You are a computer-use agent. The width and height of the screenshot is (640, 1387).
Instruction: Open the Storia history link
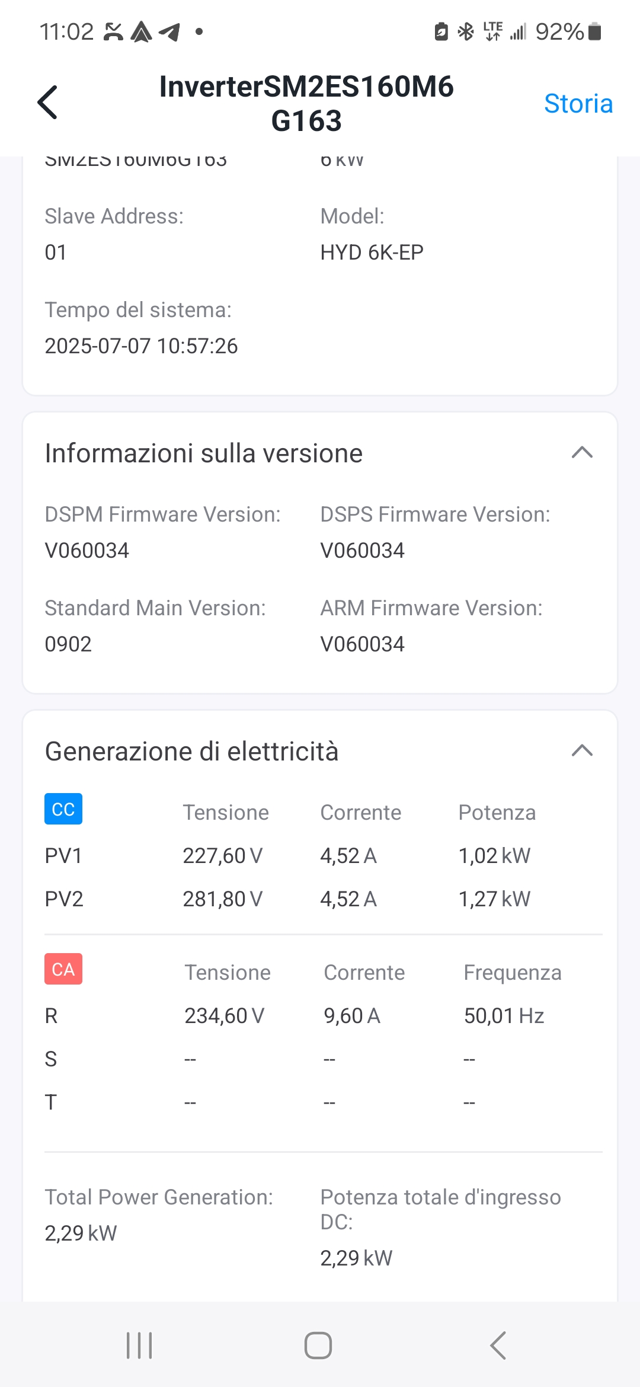tap(578, 104)
